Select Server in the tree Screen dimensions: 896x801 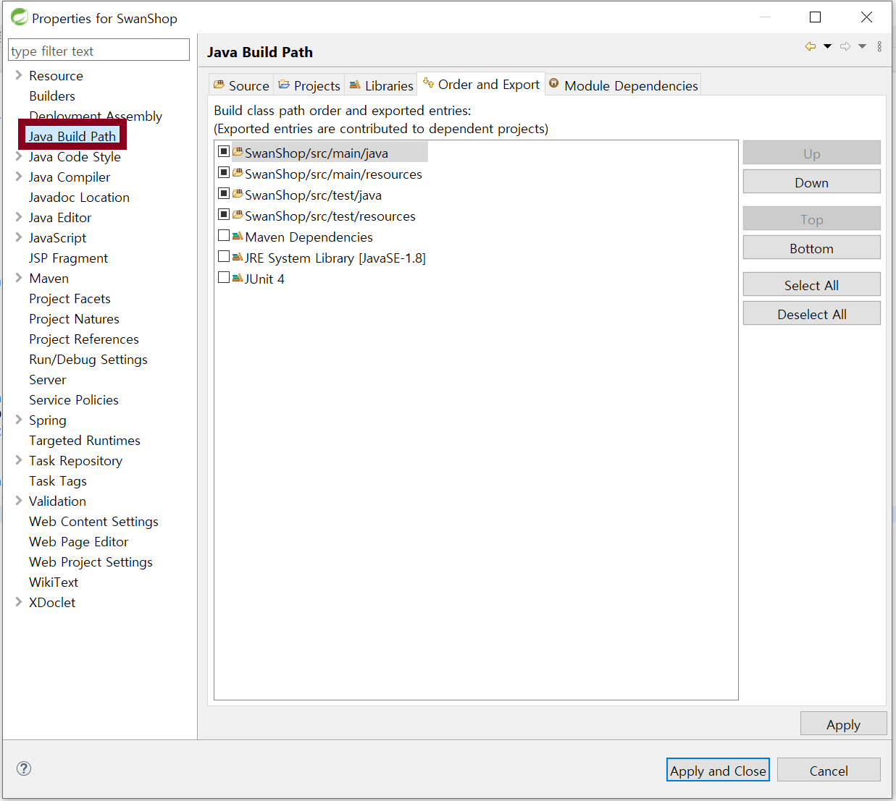[47, 379]
